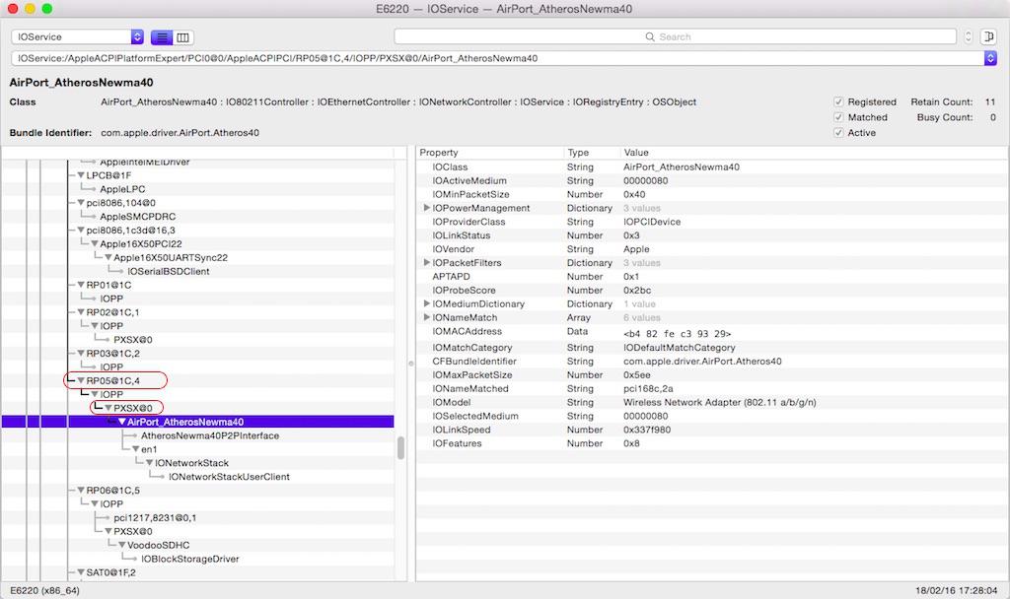Click the split divider handle between panes
The image size is (1010, 599).
411,364
